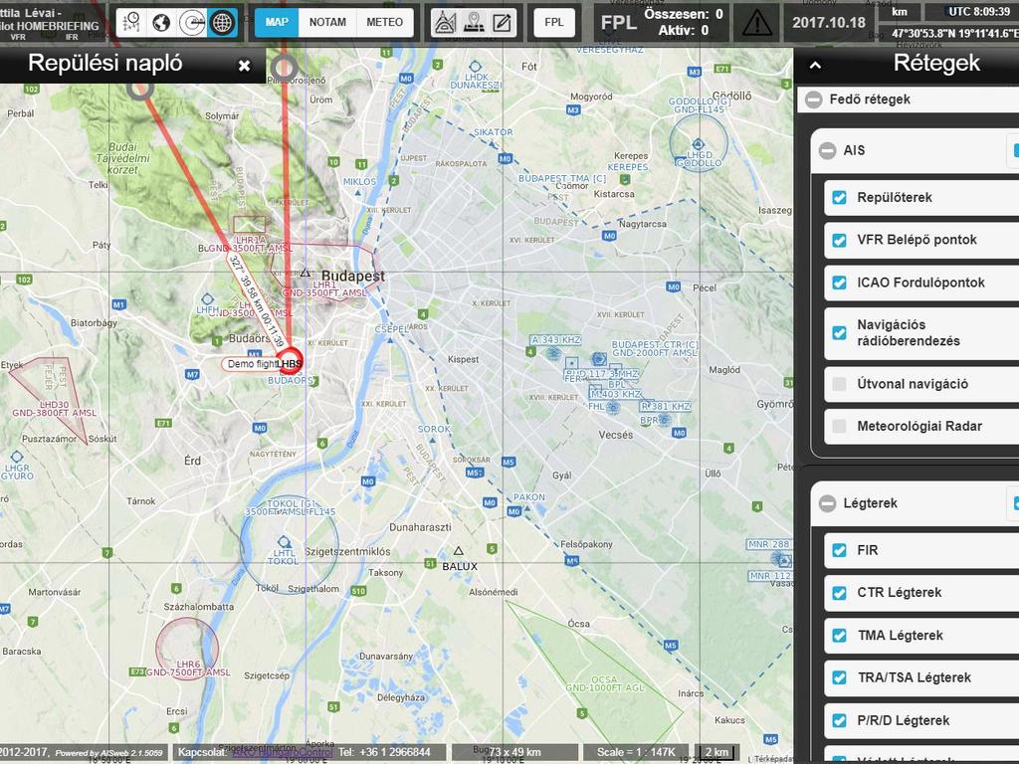The image size is (1019, 764).
Task: Collapse the AIS layer group
Action: click(827, 151)
